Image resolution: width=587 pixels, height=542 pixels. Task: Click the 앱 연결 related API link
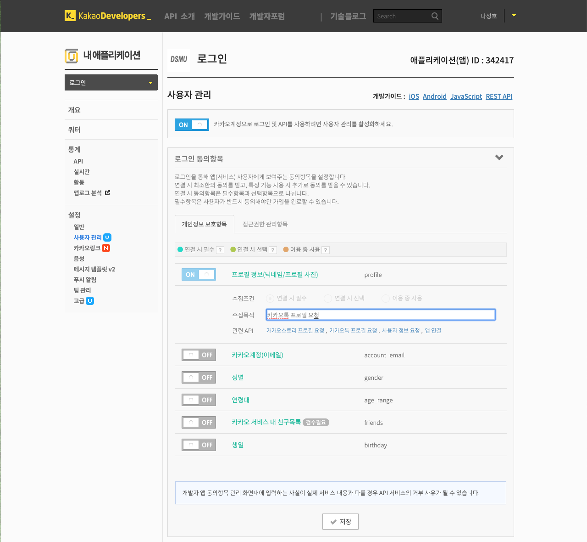433,330
